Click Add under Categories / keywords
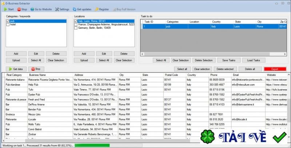Screen dimensions: 291x148 pos(16,54)
